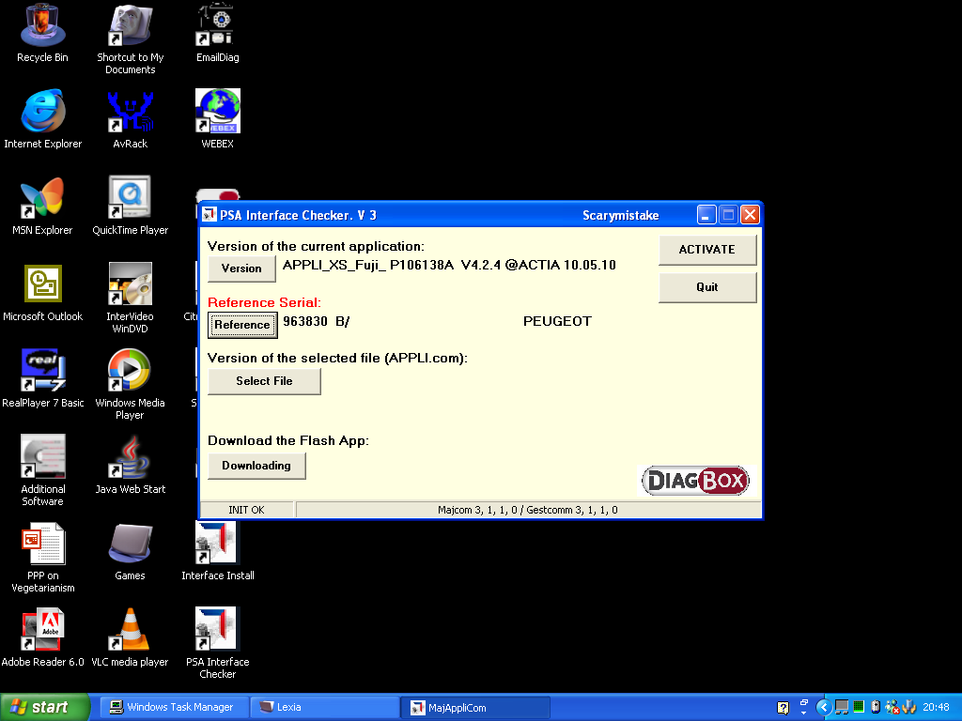
Task: Open Adobe Reader 6.0 shortcut
Action: (x=42, y=637)
